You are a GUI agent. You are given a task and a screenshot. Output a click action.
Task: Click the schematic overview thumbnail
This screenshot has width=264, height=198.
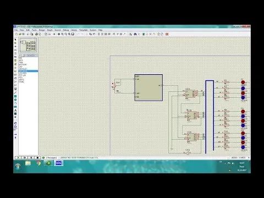[x=28, y=45]
